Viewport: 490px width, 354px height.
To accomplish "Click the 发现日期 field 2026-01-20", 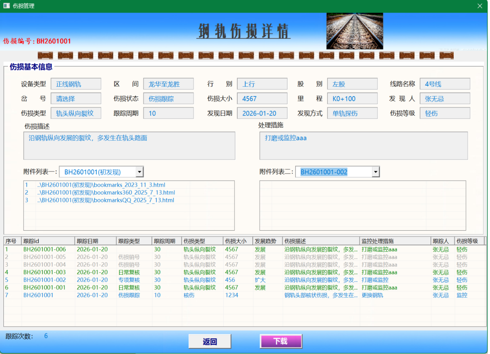I will (262, 113).
